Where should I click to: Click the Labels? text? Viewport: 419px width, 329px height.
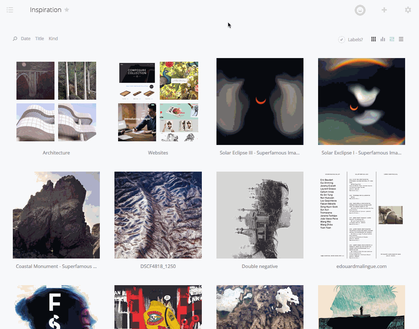(355, 40)
